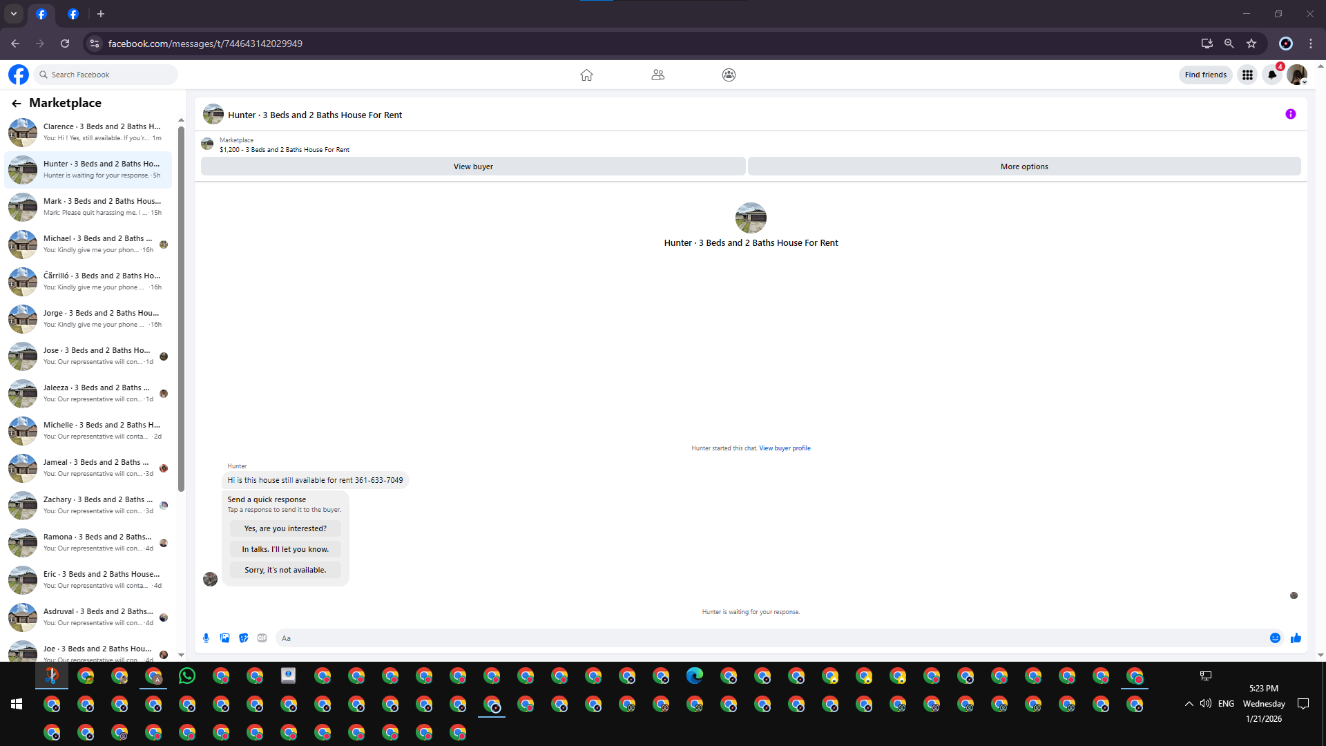Expand the account profile menu

tap(1297, 75)
